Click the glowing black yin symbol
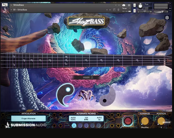This screenshot has width=174, height=138. (65, 95)
